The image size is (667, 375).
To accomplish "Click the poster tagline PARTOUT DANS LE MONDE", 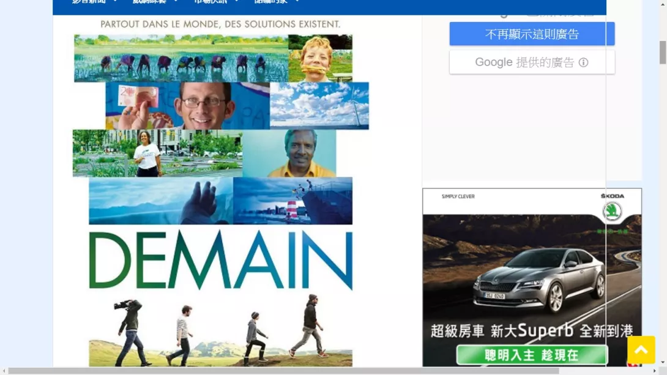I will click(220, 24).
